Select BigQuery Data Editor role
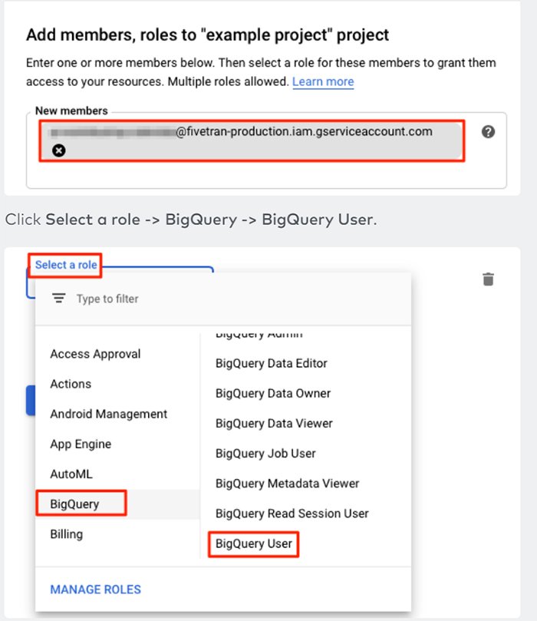Screen dimensions: 537x621 click(x=270, y=363)
